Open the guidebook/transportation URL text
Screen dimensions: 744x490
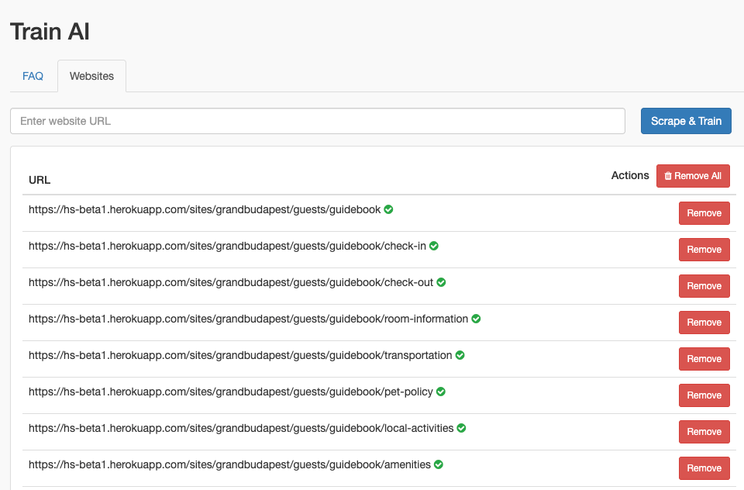[240, 355]
